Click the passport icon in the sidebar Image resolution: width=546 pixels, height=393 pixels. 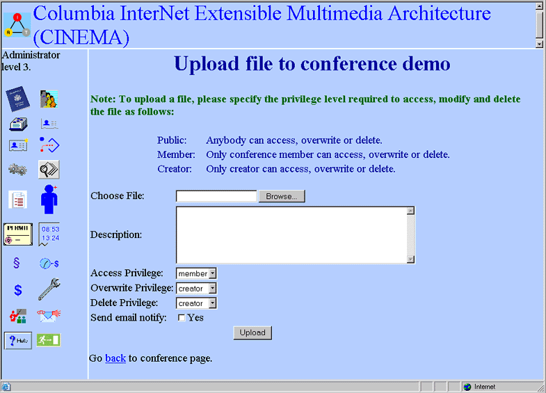click(x=17, y=99)
